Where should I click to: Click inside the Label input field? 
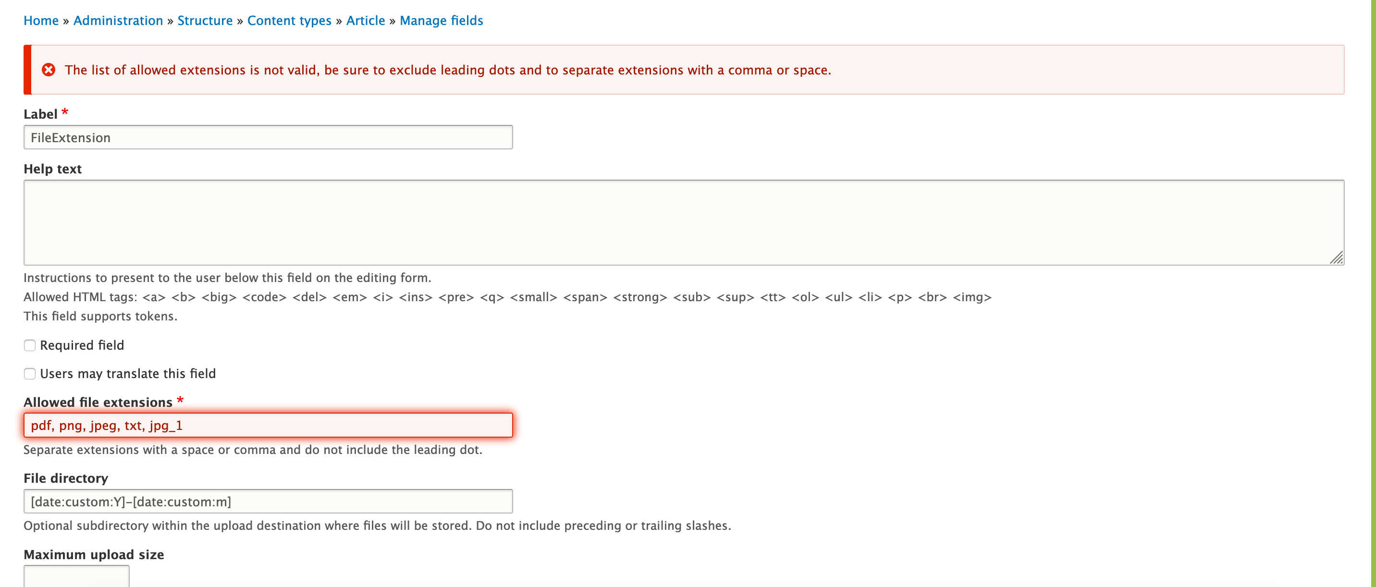[267, 137]
